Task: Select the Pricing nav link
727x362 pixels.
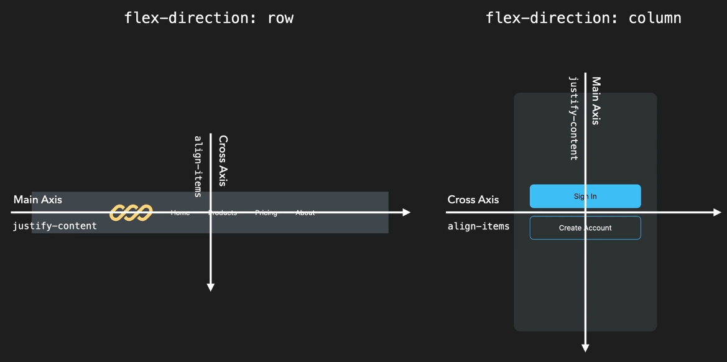Action: point(266,213)
